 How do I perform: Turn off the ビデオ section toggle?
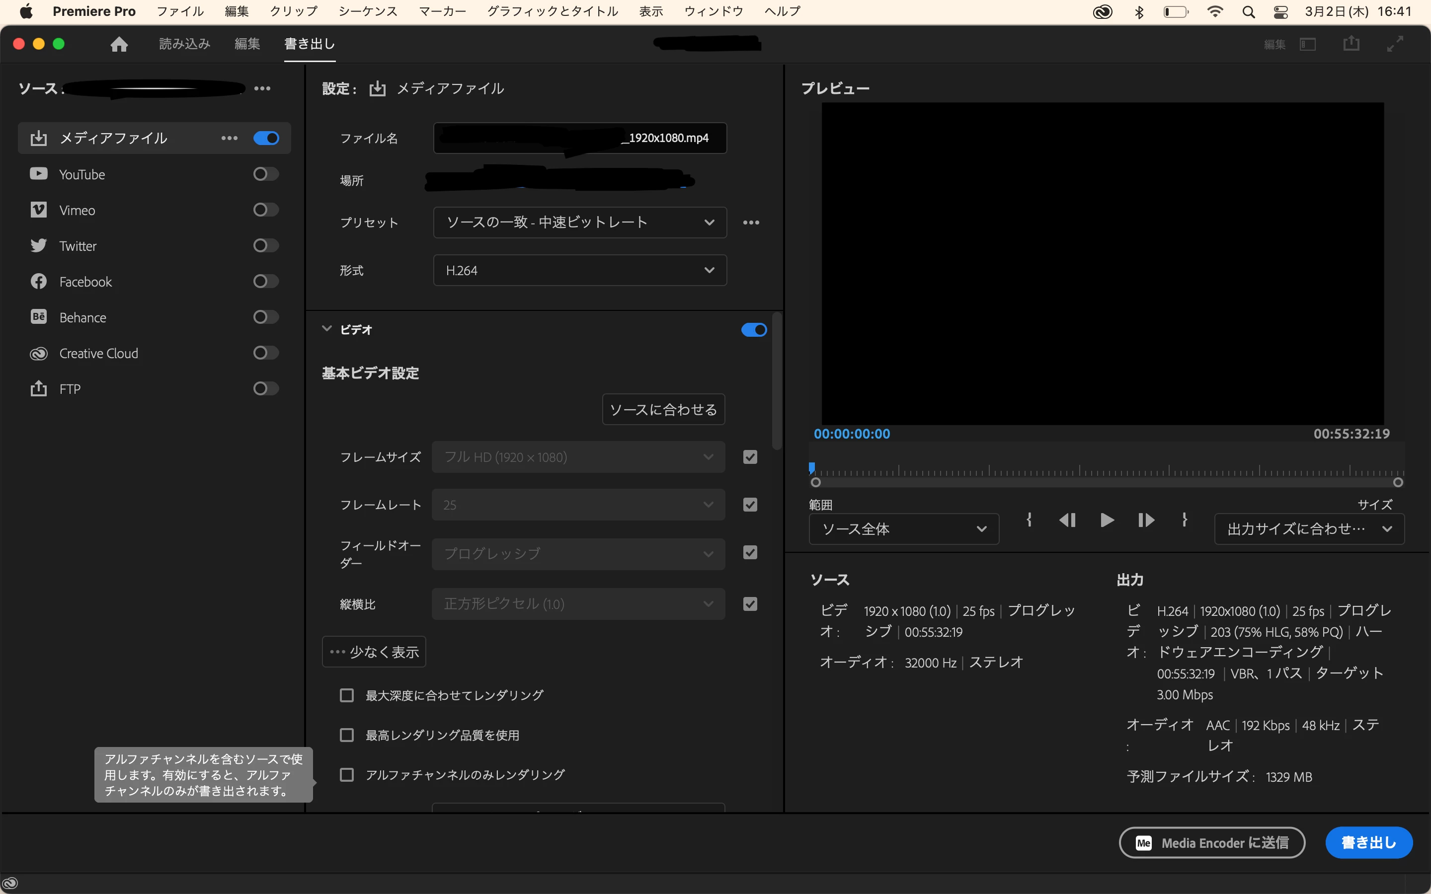coord(753,329)
